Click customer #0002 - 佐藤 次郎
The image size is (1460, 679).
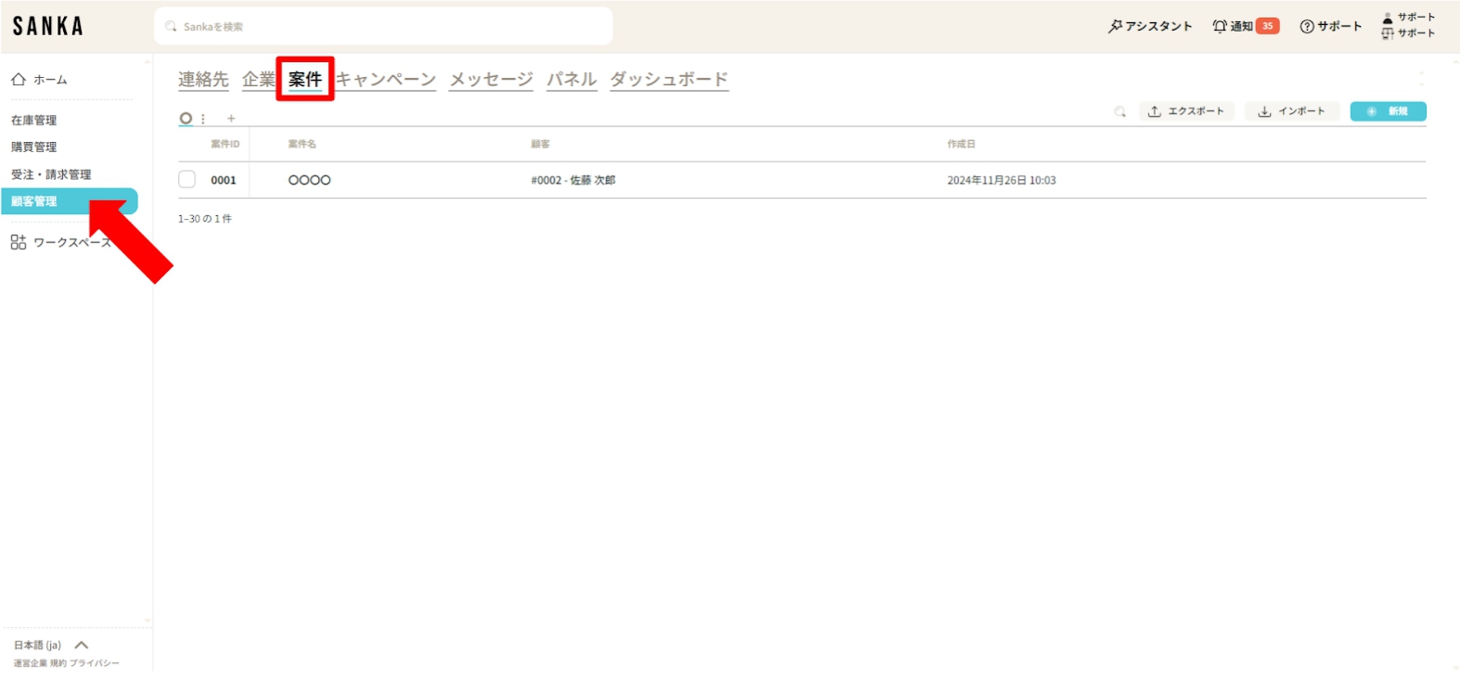pos(573,180)
